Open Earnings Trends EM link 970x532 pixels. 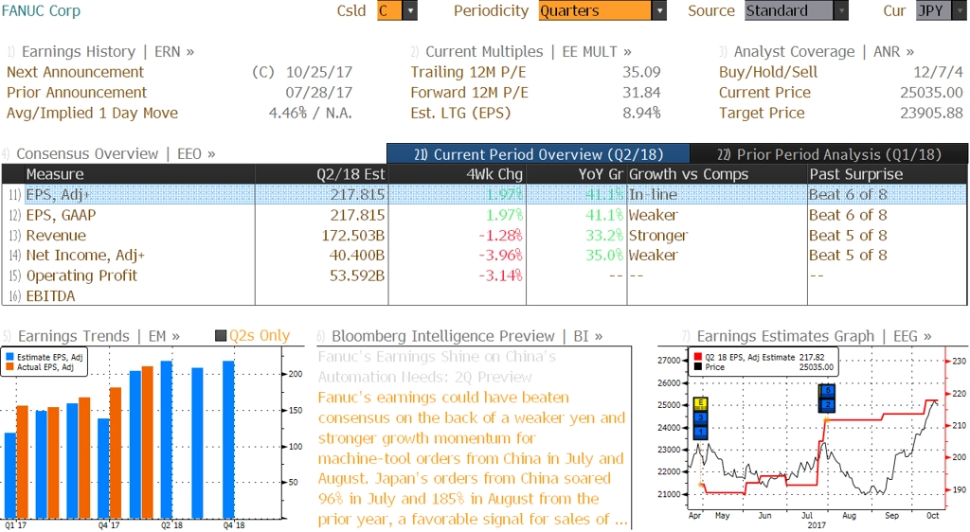click(99, 336)
